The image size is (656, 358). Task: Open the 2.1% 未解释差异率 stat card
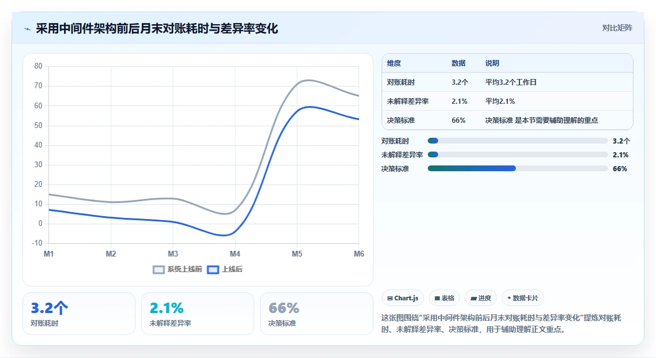tap(198, 314)
